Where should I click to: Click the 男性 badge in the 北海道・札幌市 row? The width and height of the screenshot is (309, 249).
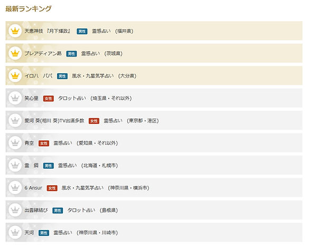coord(49,166)
